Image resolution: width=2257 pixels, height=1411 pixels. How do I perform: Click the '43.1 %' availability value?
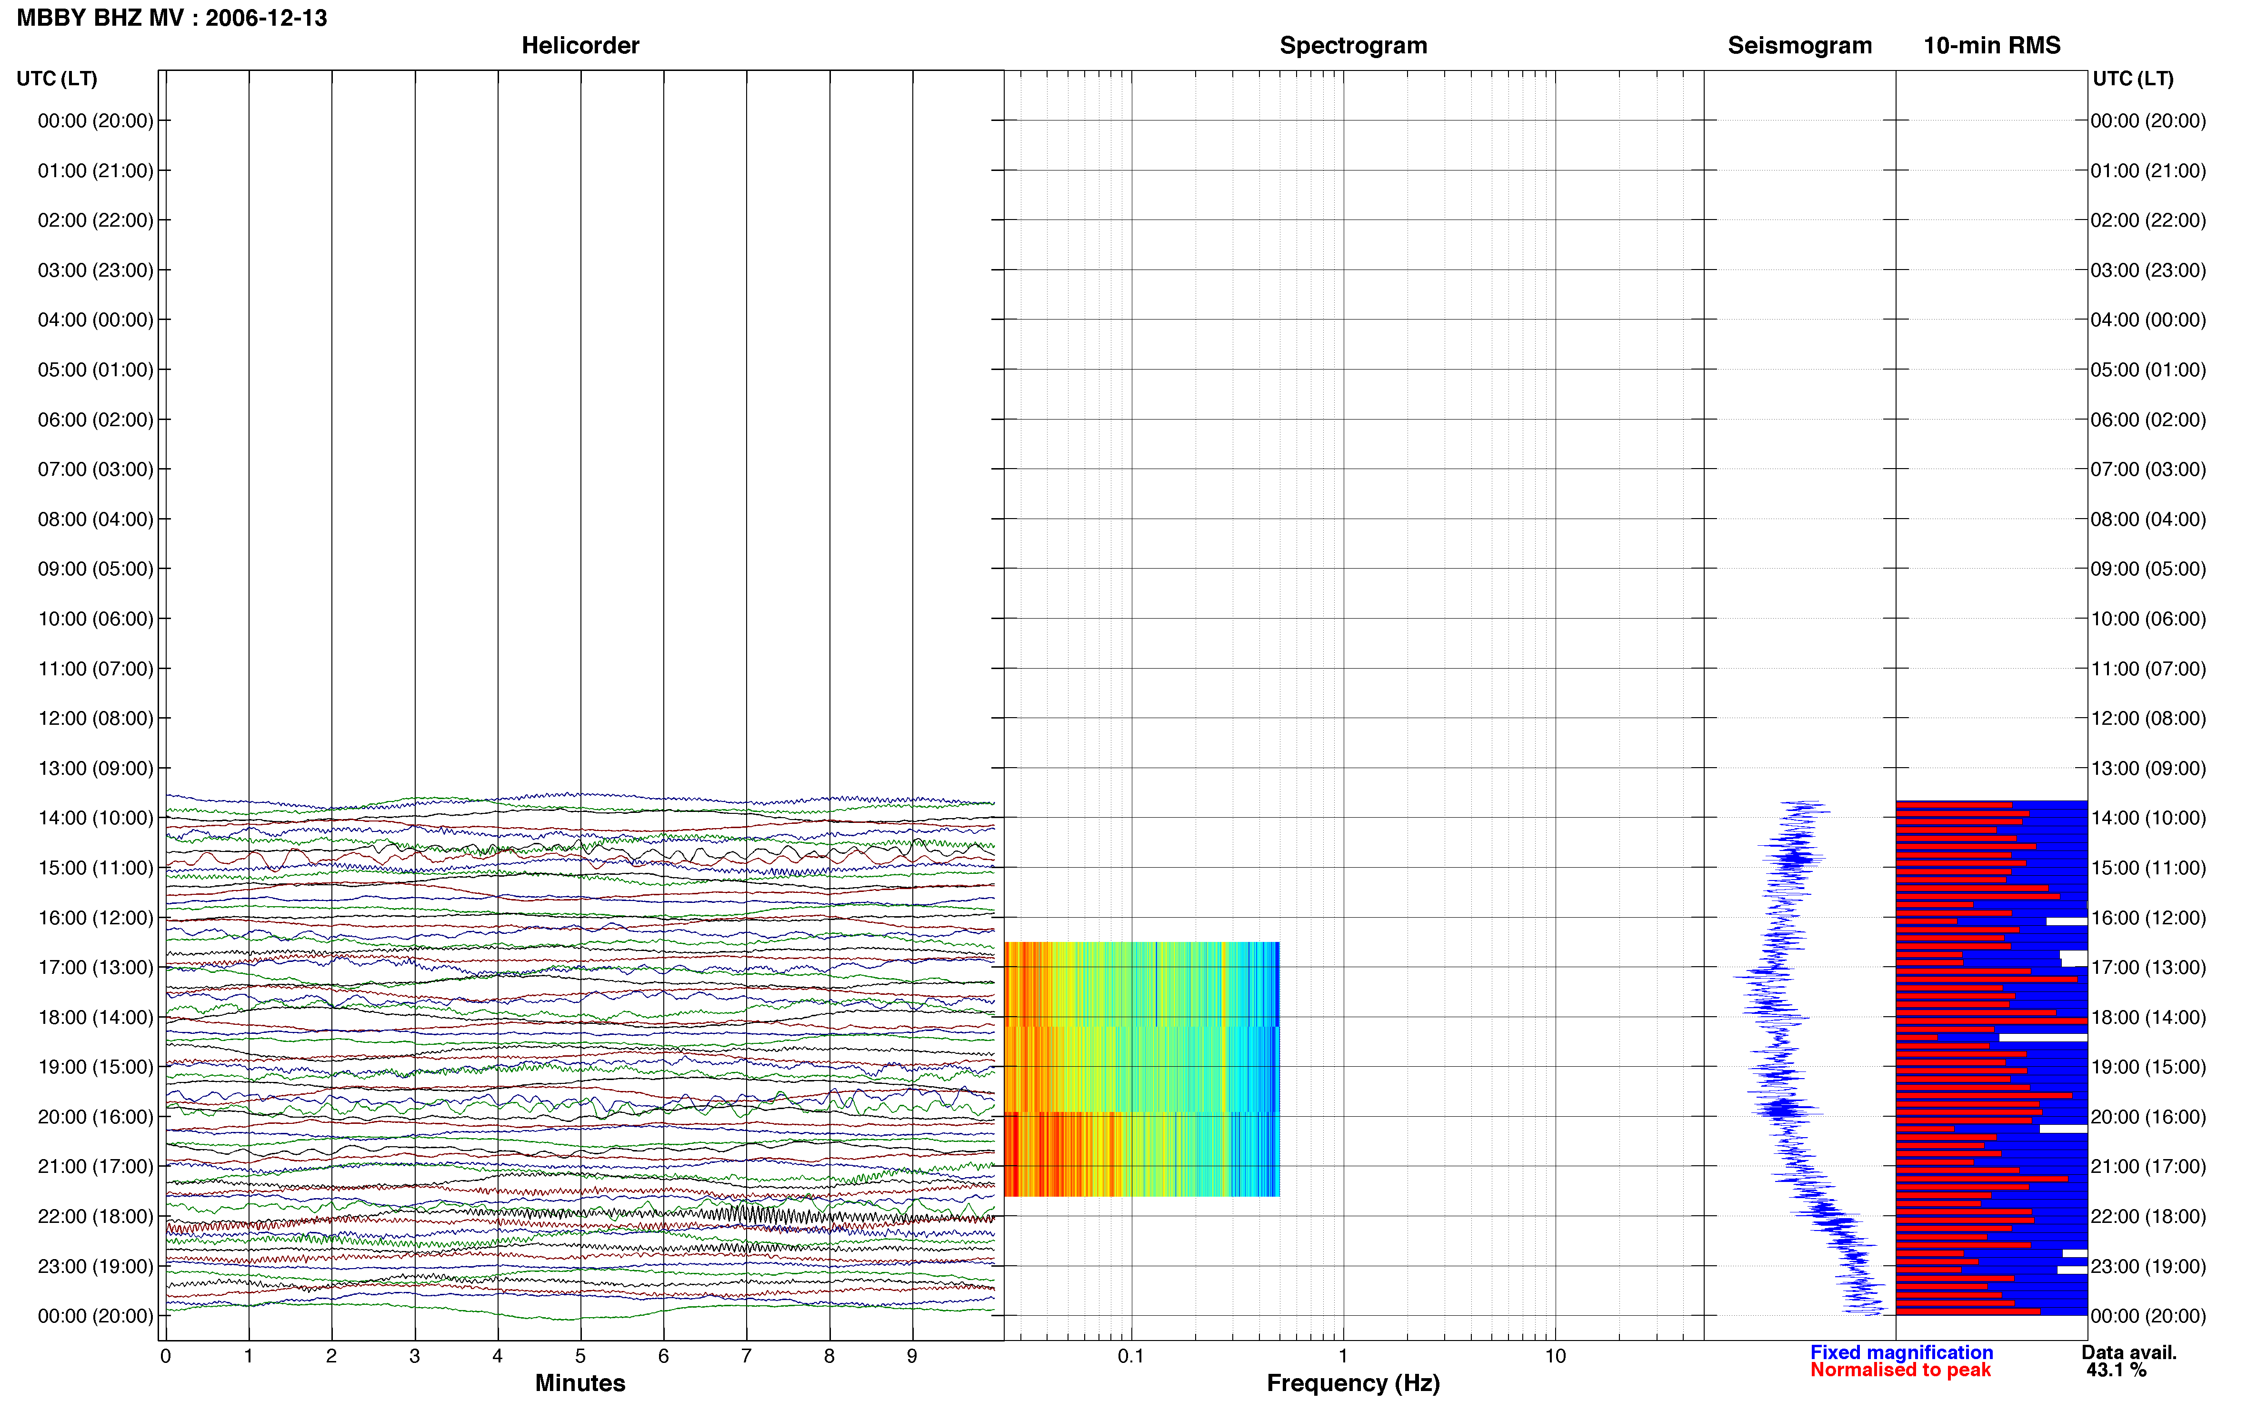coord(2116,1370)
